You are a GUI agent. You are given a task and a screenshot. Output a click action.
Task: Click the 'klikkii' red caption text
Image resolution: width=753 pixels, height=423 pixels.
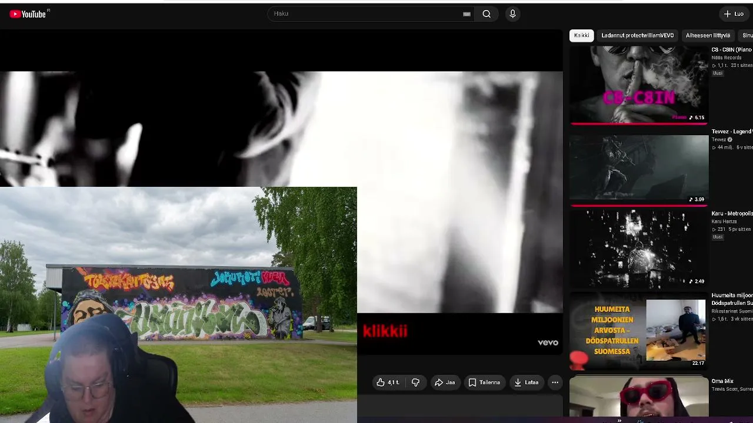pos(385,331)
